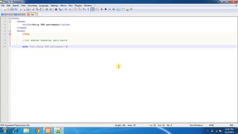Collapse the html fold marker
The image size is (238, 134).
[x=10, y=18]
